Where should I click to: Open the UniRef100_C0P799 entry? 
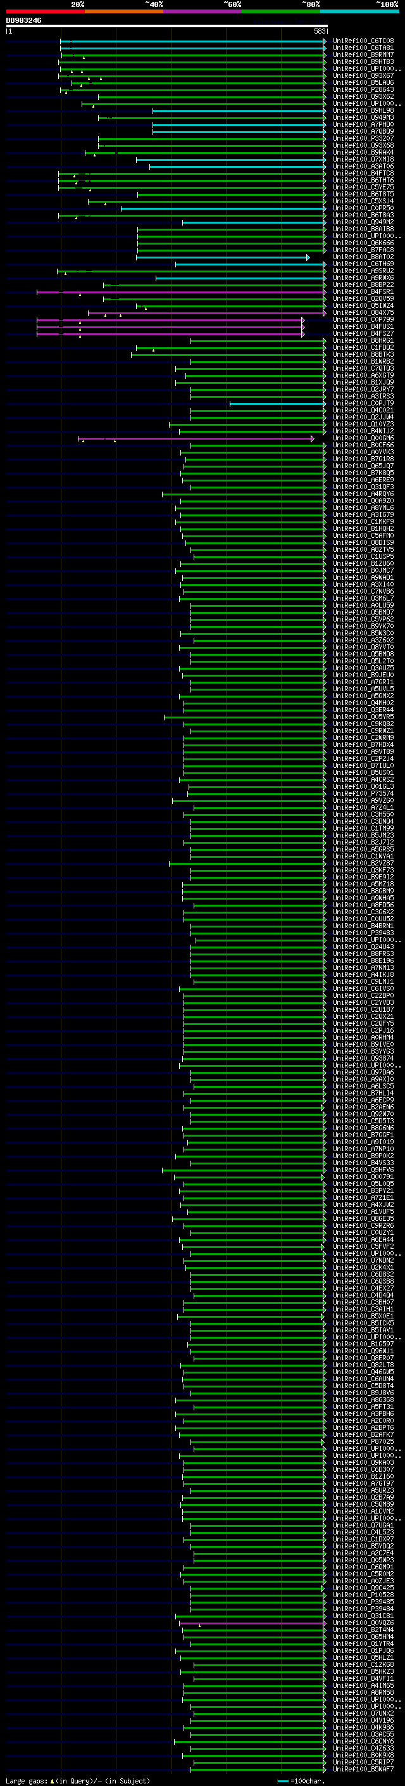tap(363, 319)
